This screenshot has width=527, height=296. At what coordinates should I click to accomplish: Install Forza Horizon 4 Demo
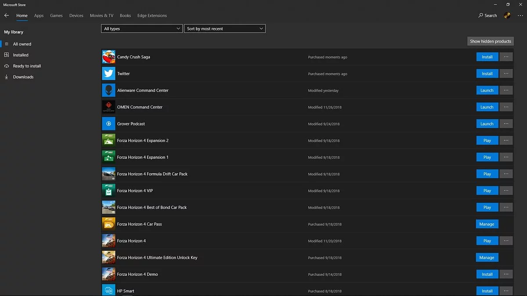click(487, 274)
